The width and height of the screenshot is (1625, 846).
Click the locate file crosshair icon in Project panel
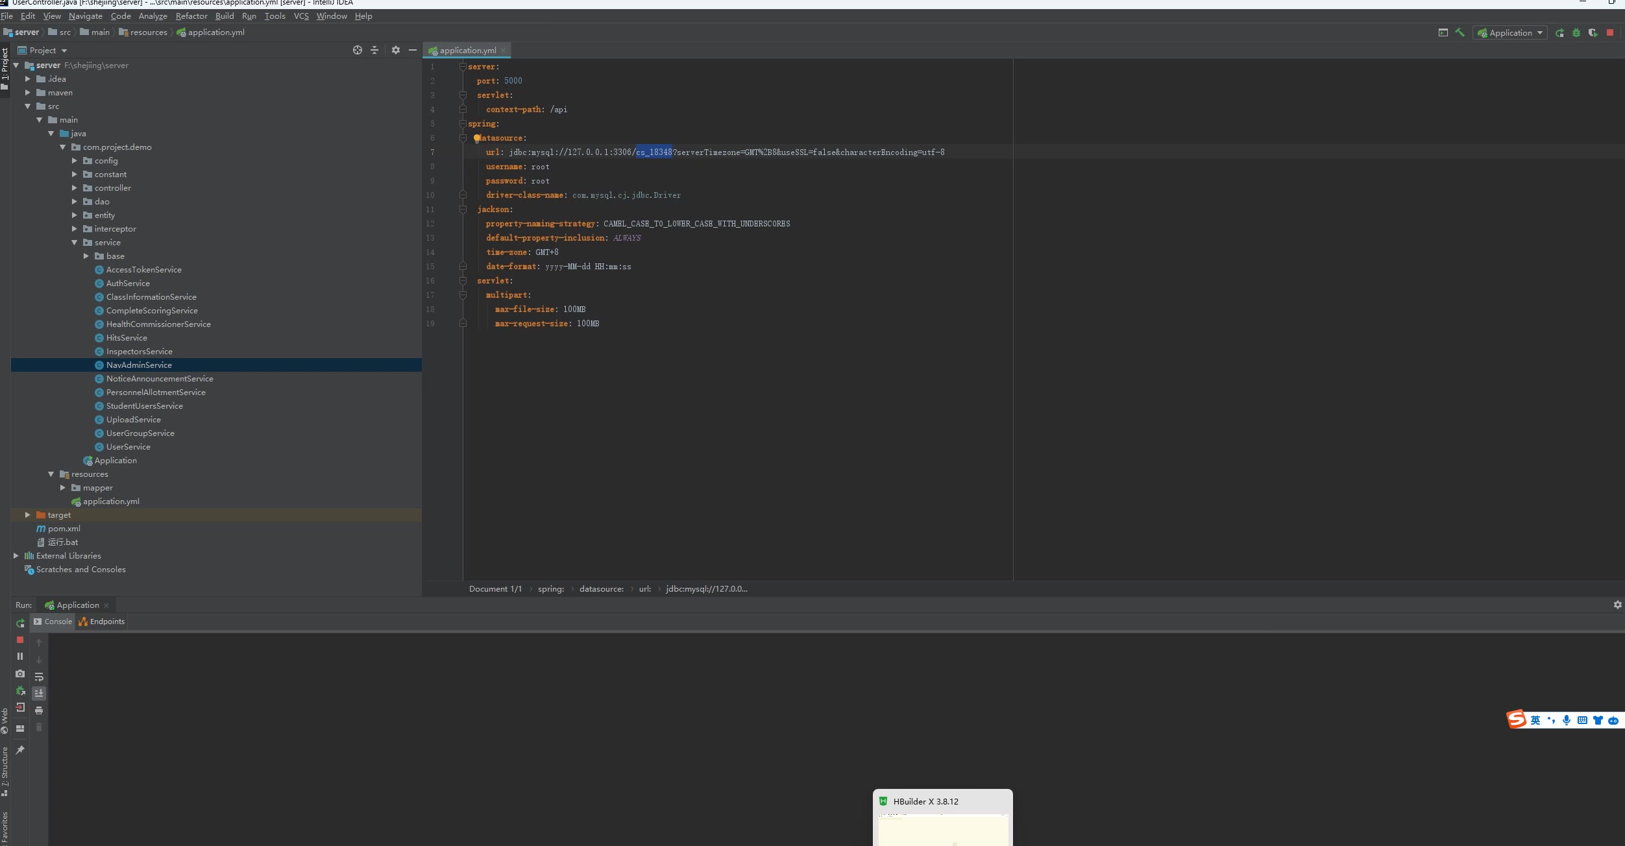[357, 50]
